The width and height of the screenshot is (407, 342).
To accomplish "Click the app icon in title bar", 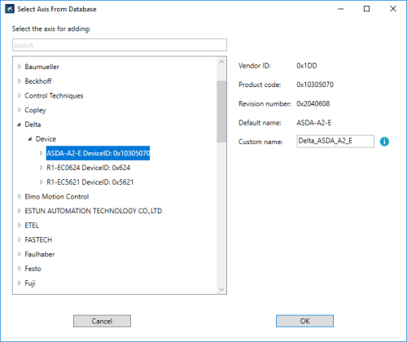I will (10, 9).
